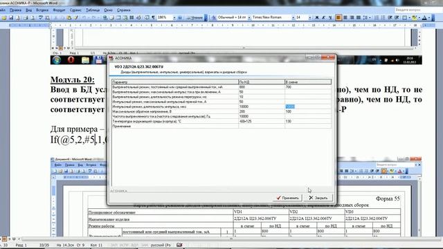
Task: Click the -60/+125 temperature value cell
Action: (262, 121)
